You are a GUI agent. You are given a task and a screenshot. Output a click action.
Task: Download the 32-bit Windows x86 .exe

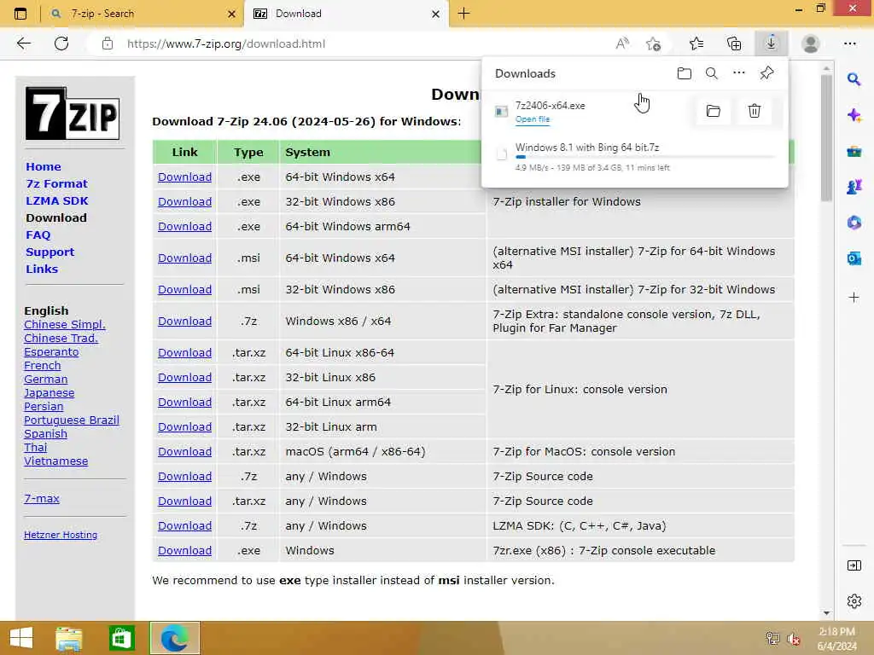184,201
